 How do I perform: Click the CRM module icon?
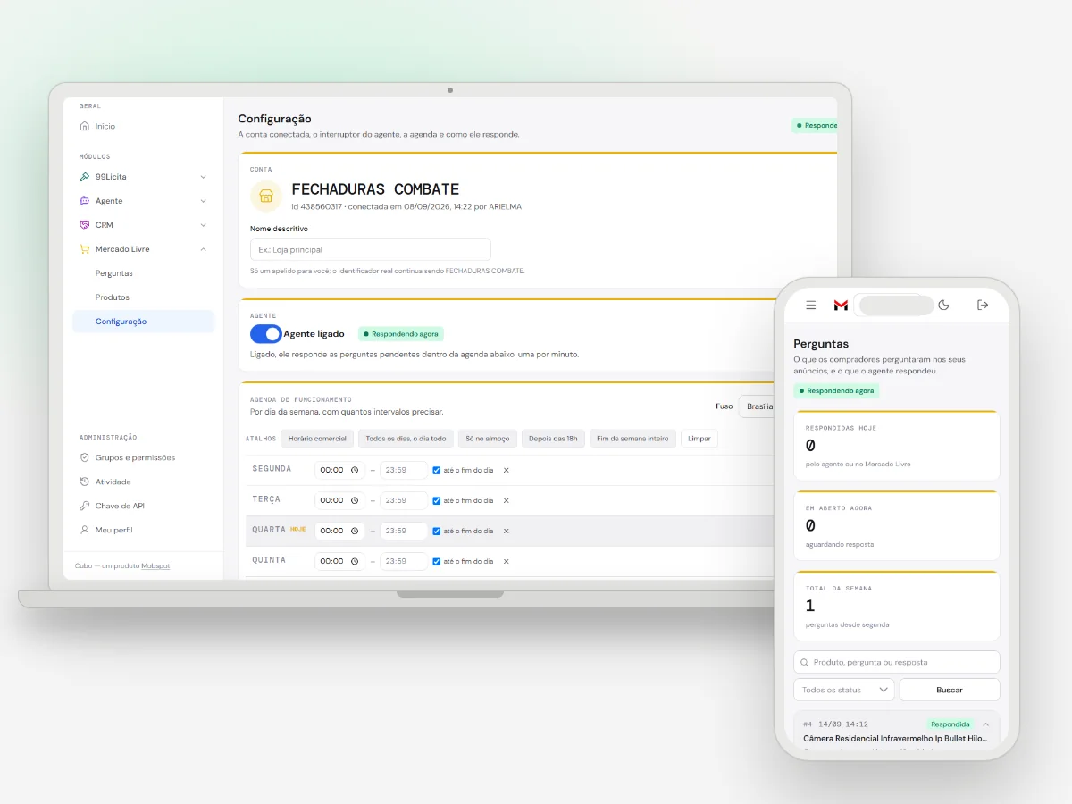pos(85,225)
